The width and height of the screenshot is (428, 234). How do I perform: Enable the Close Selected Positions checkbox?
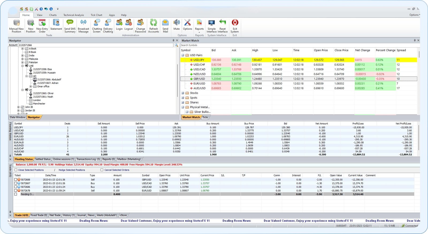click(x=16, y=170)
